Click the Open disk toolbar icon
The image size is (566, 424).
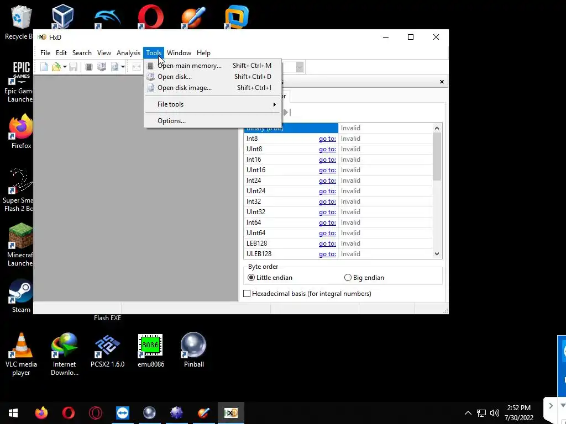[102, 67]
